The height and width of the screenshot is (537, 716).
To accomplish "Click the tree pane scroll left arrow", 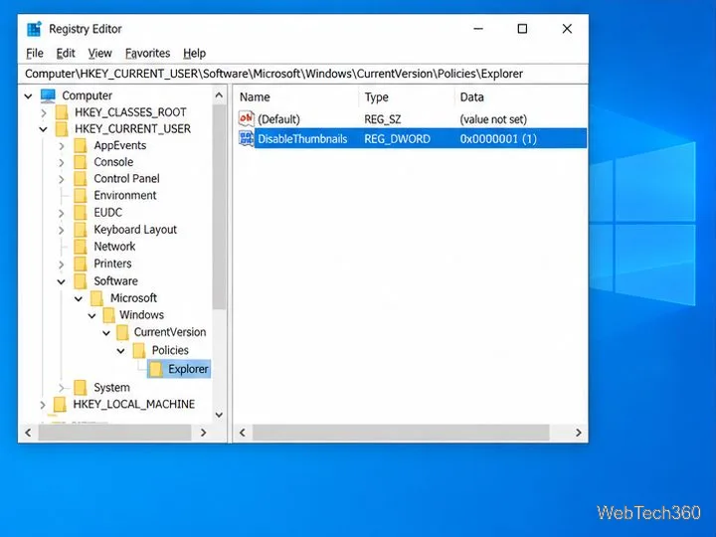I will pyautogui.click(x=28, y=433).
